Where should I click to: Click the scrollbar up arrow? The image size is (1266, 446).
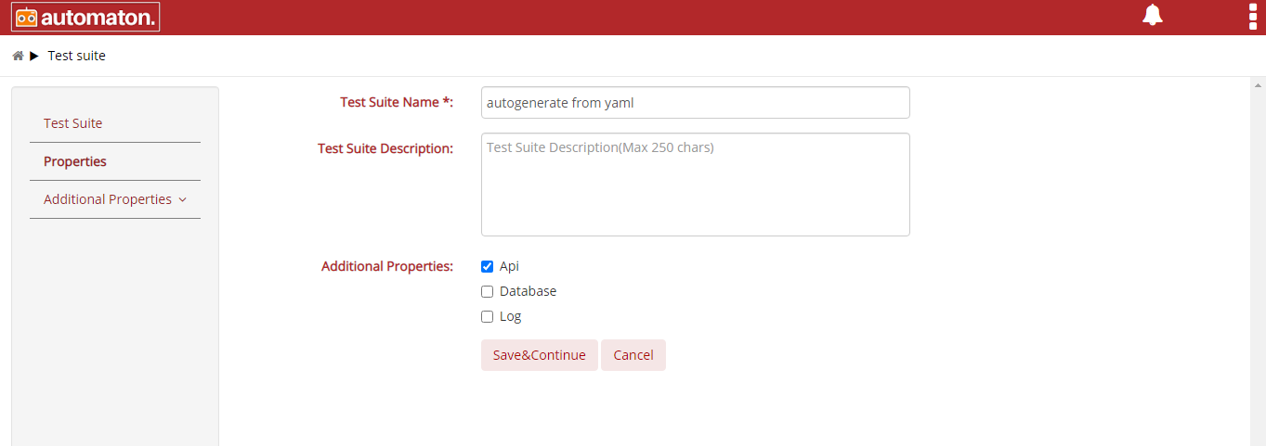tap(1258, 84)
